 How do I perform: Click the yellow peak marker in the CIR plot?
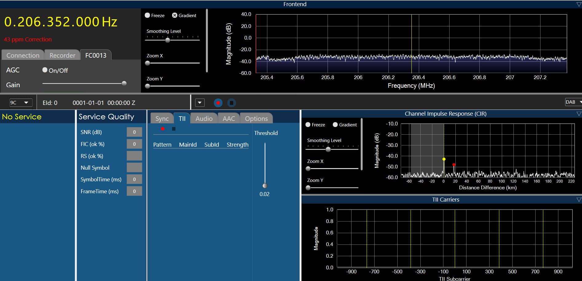click(x=444, y=159)
